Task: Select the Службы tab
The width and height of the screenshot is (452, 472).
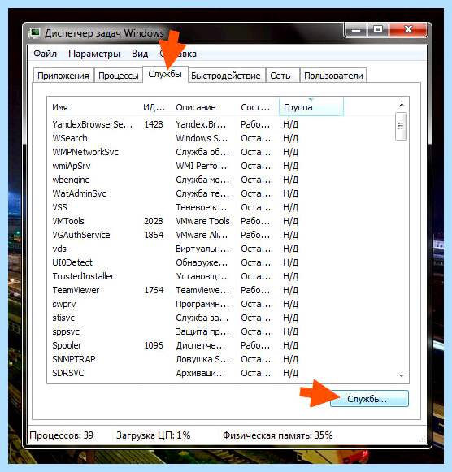Action: [165, 74]
